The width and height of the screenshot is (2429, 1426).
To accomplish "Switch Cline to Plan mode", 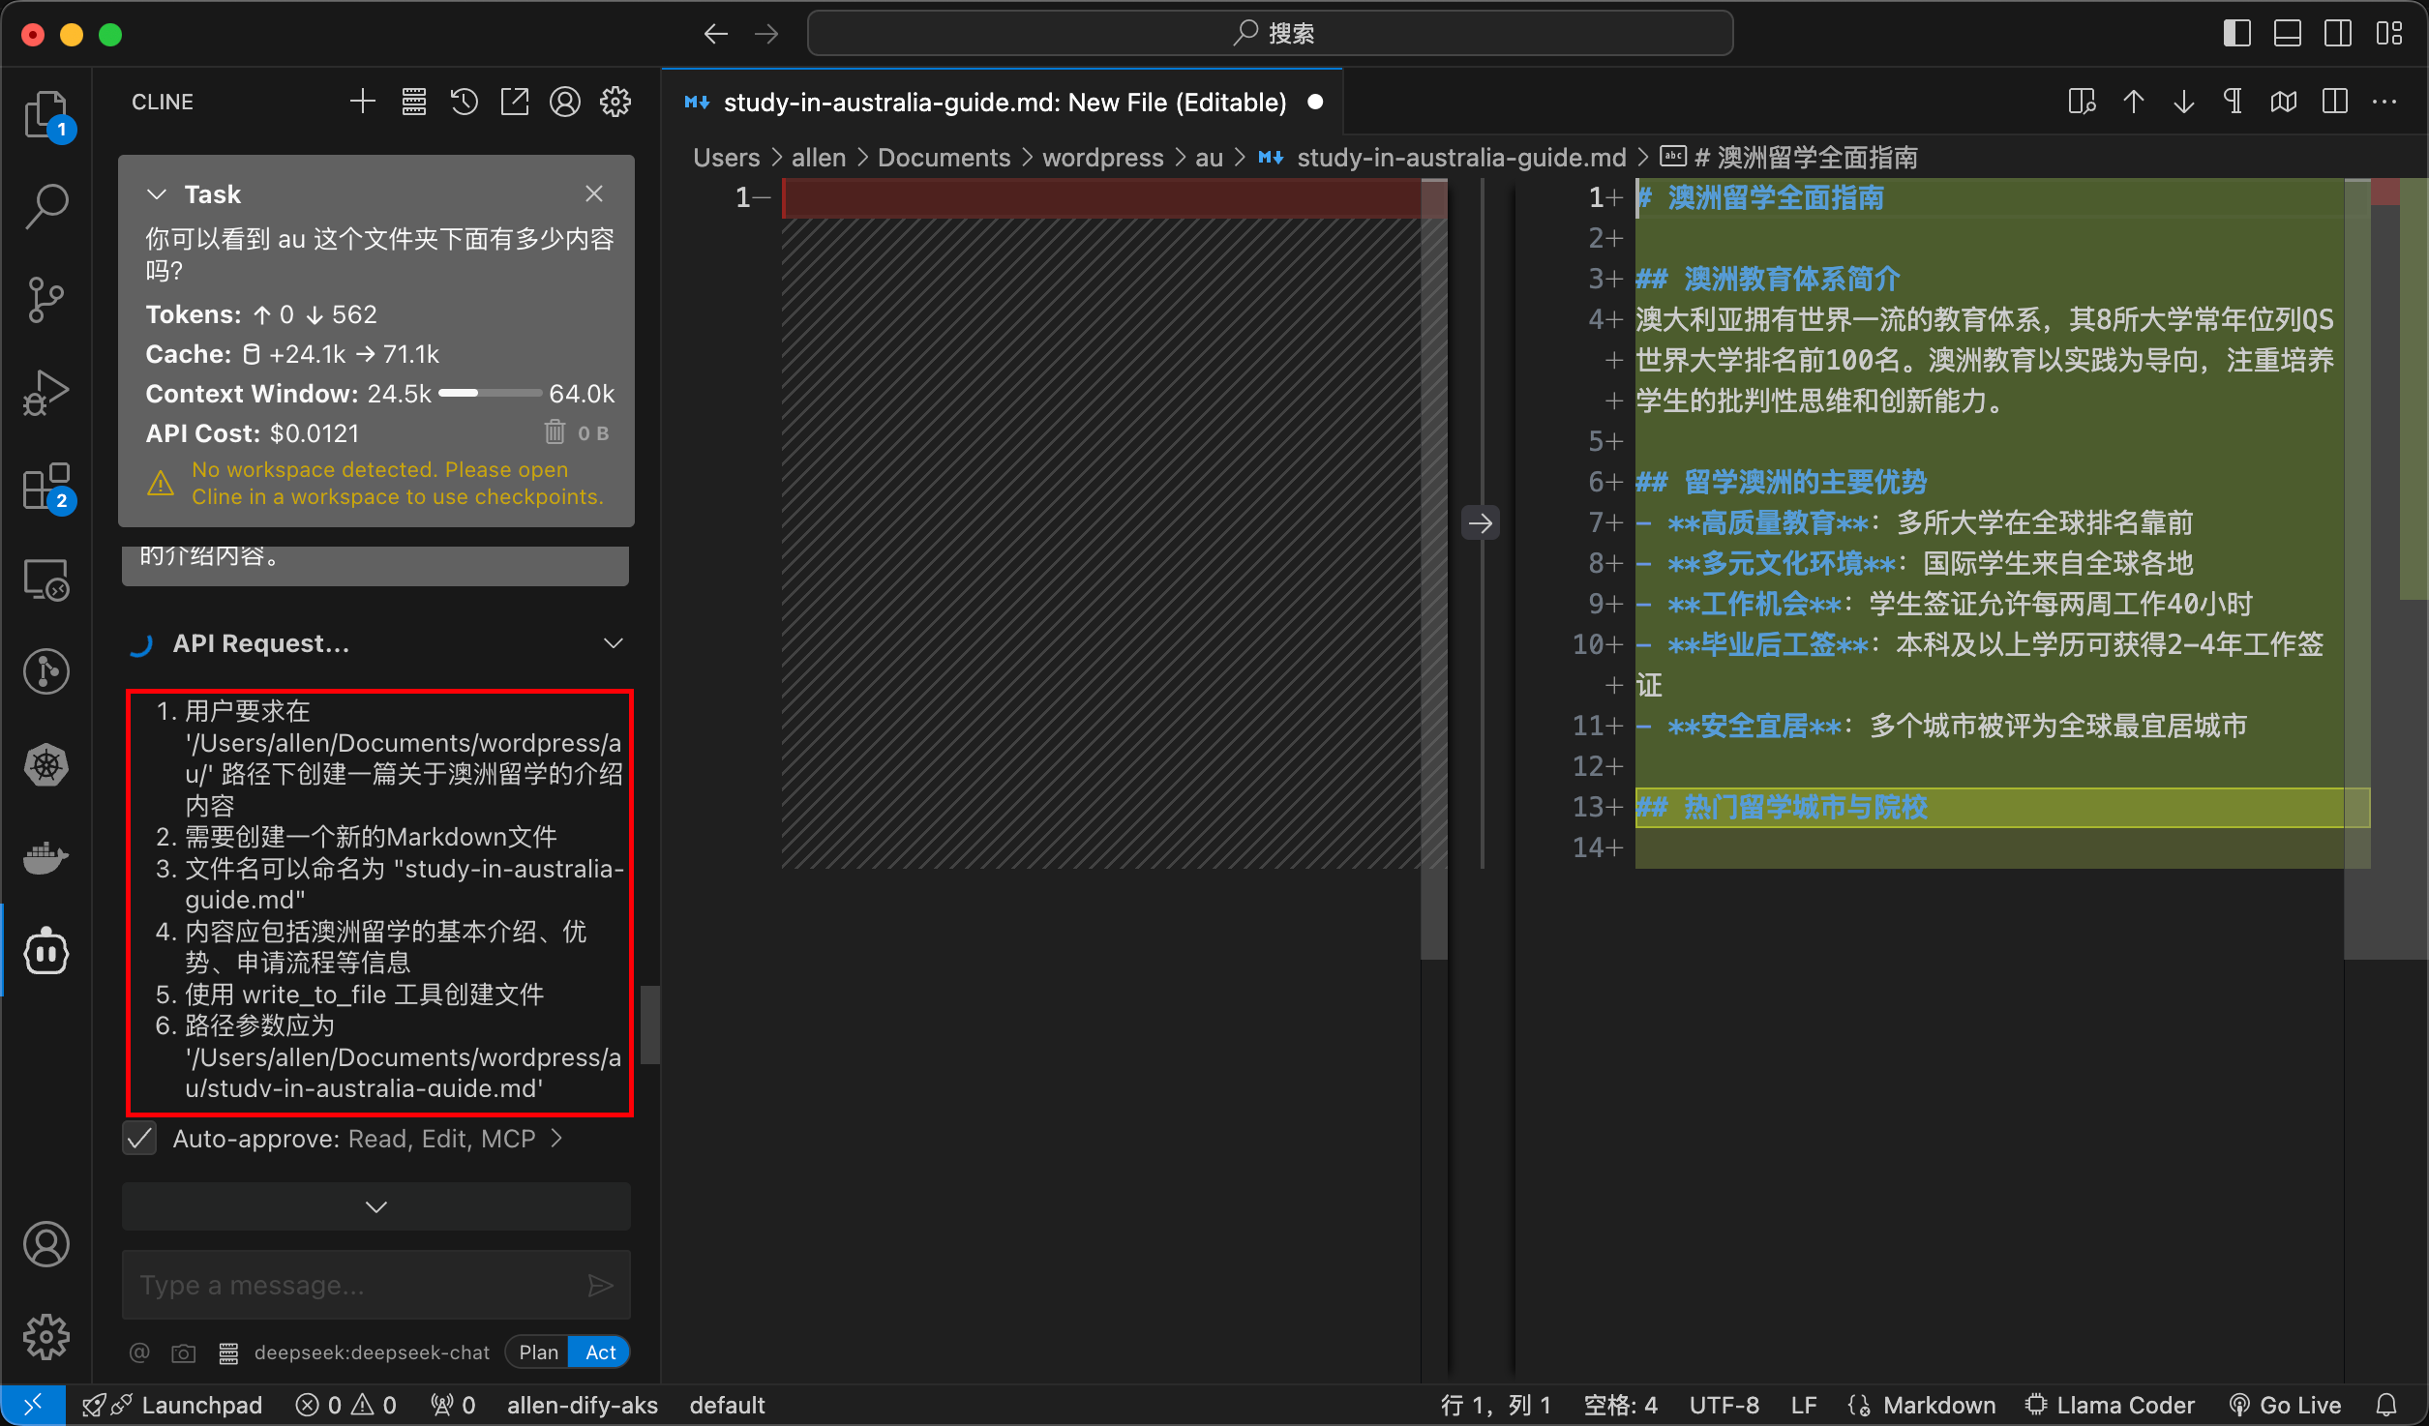I will pos(538,1352).
